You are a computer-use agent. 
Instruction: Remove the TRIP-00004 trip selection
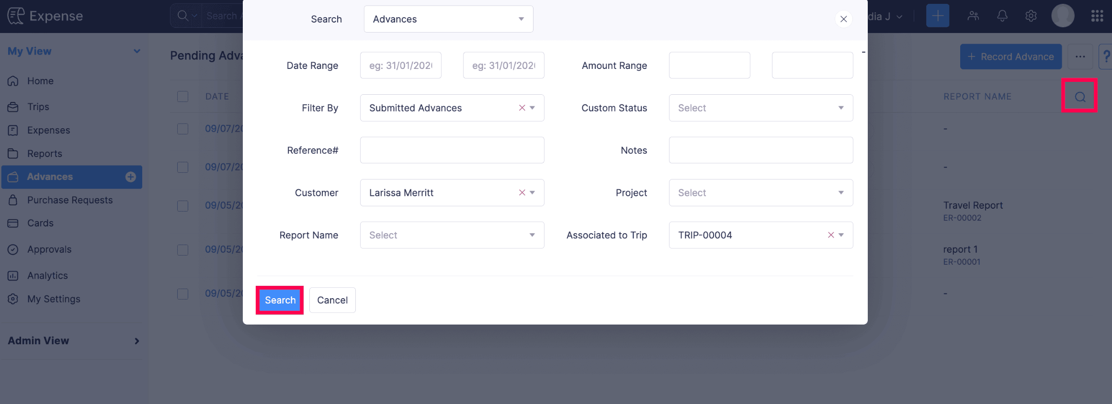tap(831, 235)
